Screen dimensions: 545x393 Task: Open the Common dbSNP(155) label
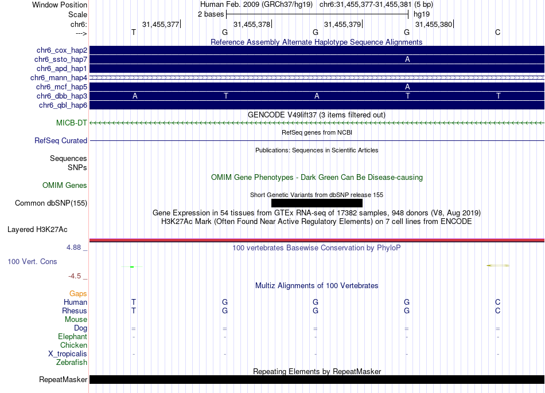(x=51, y=203)
